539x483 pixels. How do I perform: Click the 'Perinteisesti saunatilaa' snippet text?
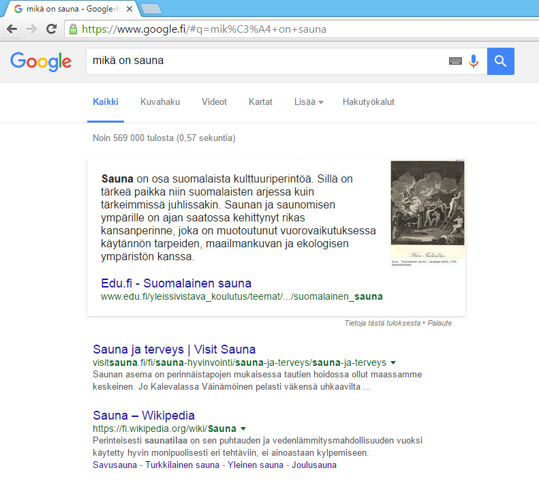[258, 447]
